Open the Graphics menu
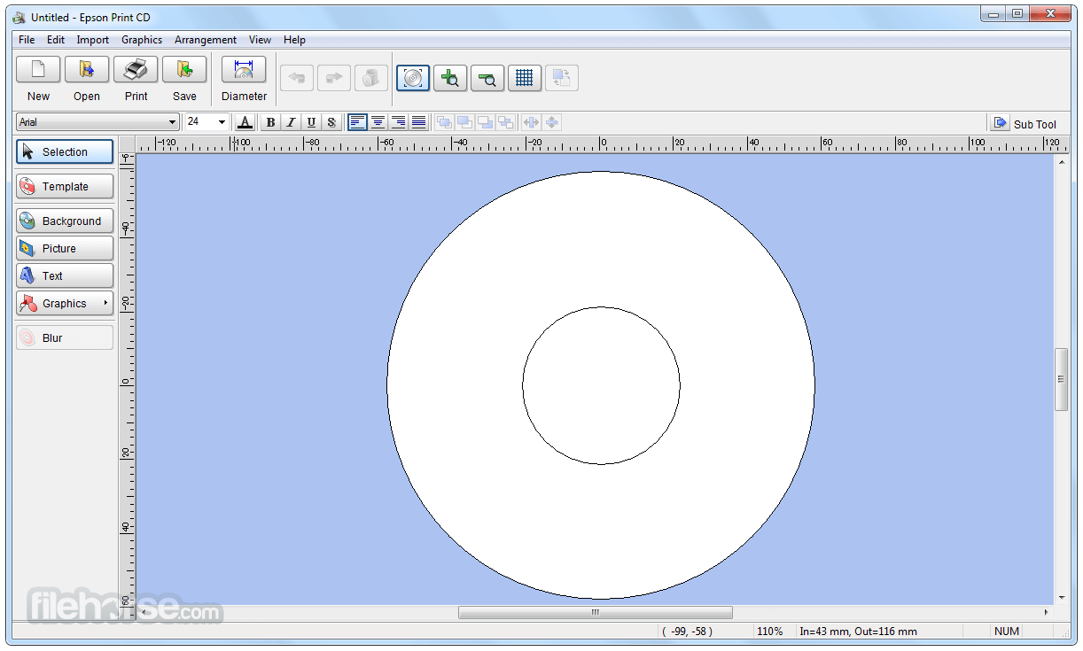This screenshot has width=1083, height=651. 142,40
